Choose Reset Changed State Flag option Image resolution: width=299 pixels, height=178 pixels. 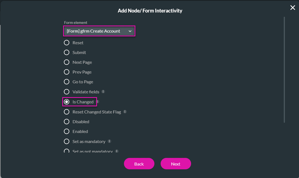pyautogui.click(x=67, y=112)
